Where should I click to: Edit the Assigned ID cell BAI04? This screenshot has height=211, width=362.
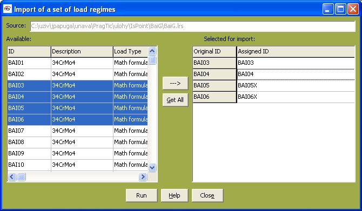point(296,74)
